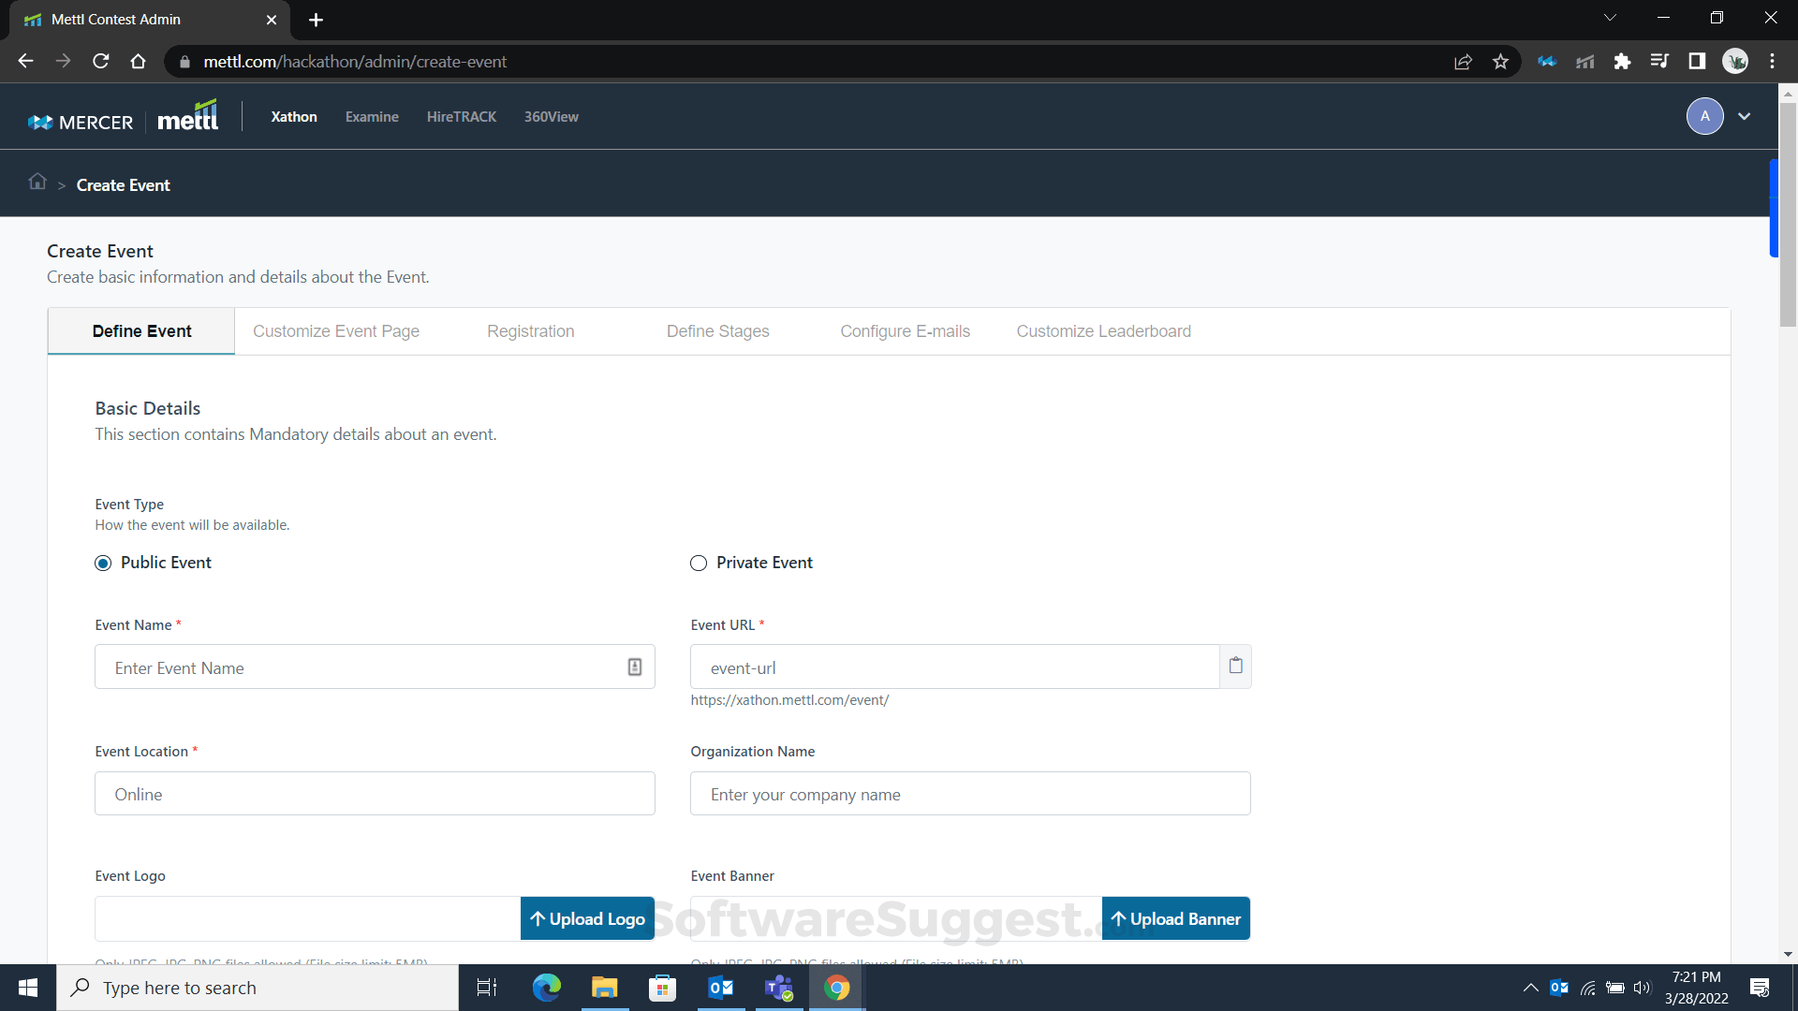
Task: Click the home breadcrumb icon
Action: click(37, 183)
